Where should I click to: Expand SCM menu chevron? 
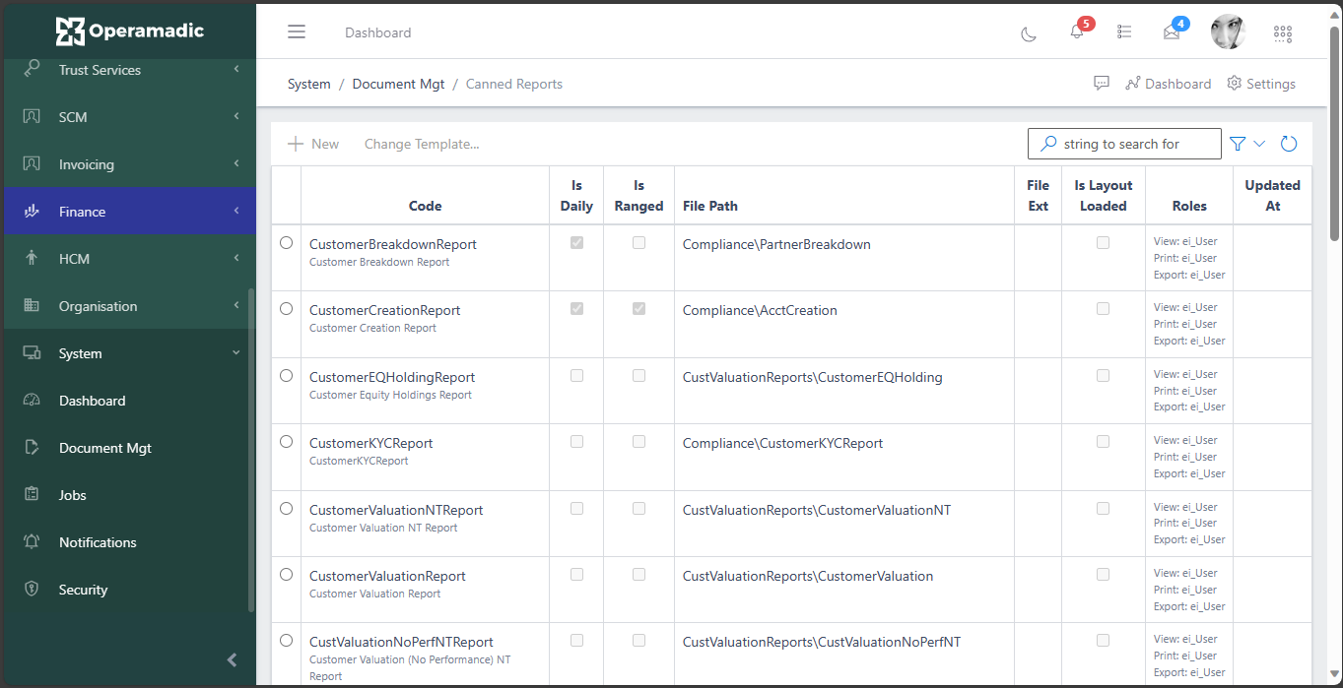point(236,116)
